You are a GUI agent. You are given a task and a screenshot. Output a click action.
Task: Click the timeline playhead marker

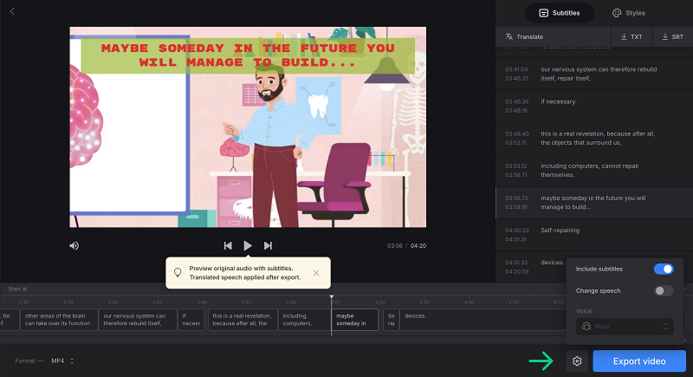(332, 297)
